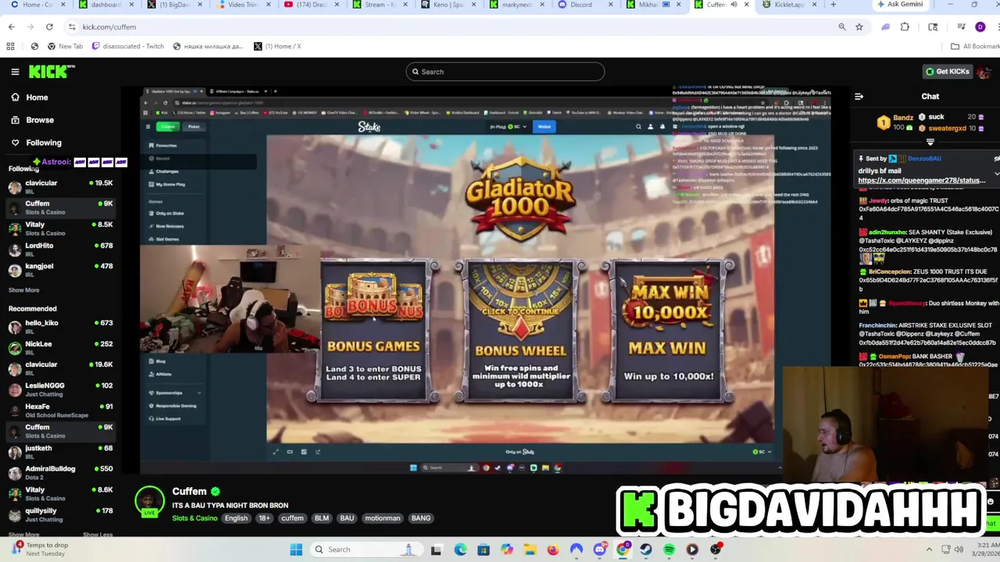Click the Bonus Wheel card in stream
Image resolution: width=1000 pixels, height=562 pixels.
520,332
